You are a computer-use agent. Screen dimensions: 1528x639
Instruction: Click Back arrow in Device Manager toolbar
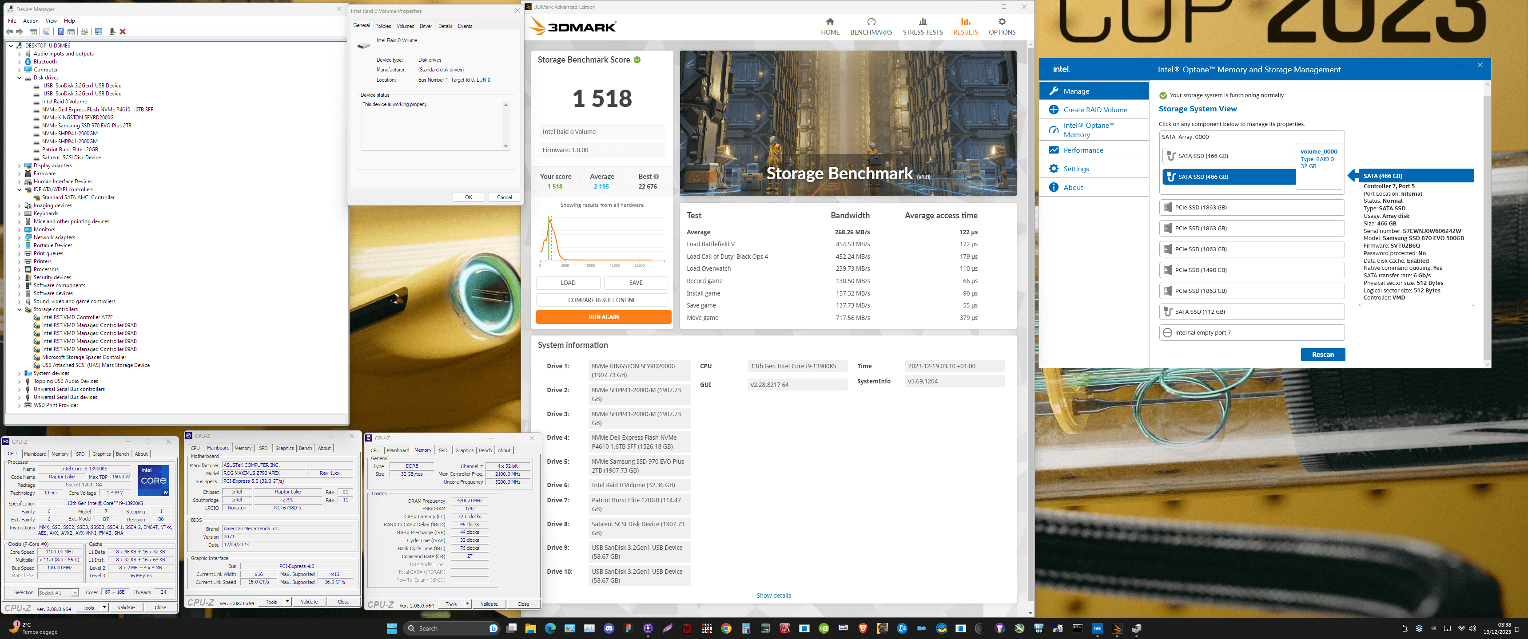click(9, 32)
